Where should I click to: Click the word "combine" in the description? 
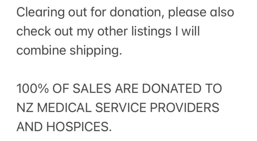point(41,50)
